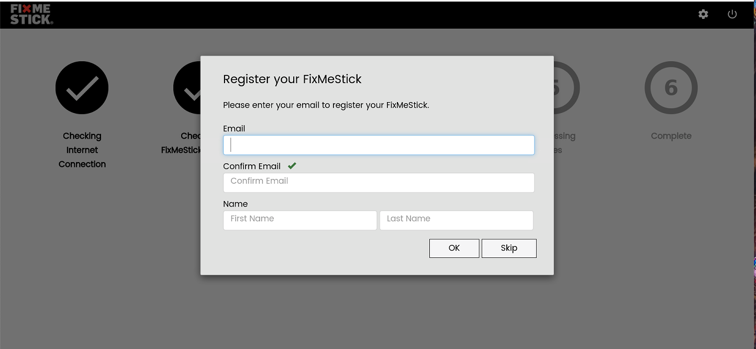Click the Complete step label
This screenshot has width=756, height=349.
point(671,136)
